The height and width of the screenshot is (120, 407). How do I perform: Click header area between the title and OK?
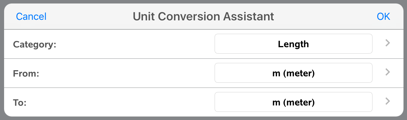pyautogui.click(x=325, y=17)
